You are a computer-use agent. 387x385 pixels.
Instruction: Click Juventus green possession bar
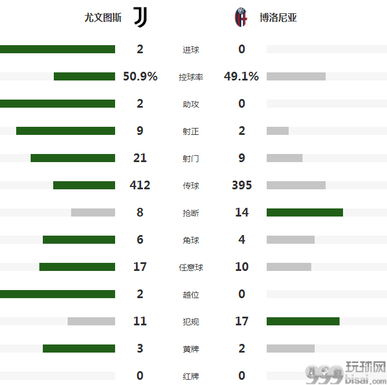84,76
